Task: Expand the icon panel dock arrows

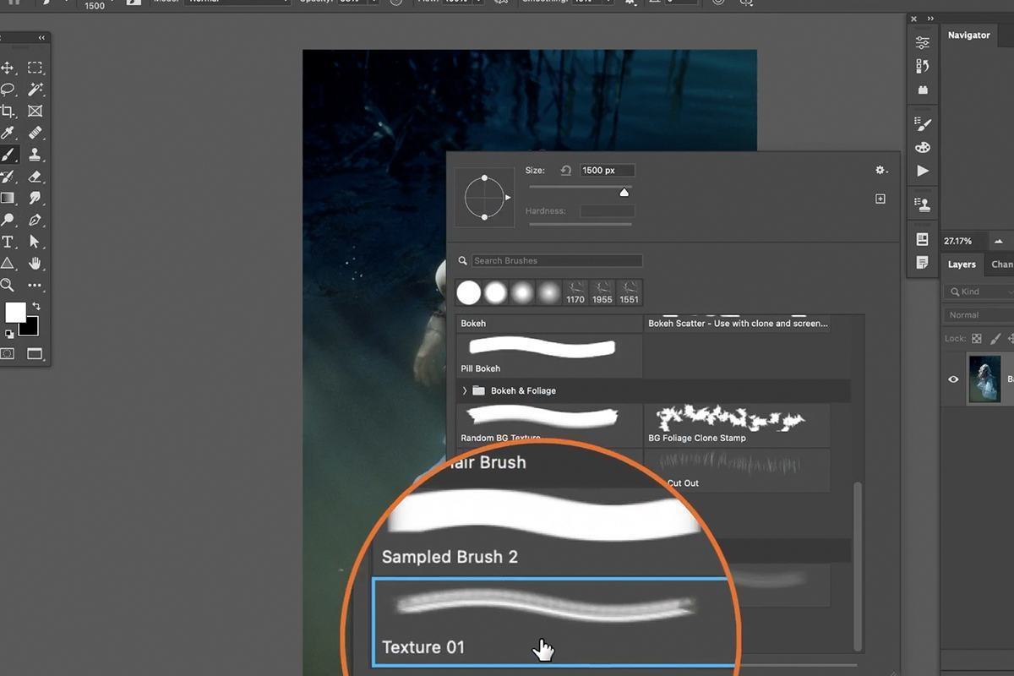Action: 930,19
